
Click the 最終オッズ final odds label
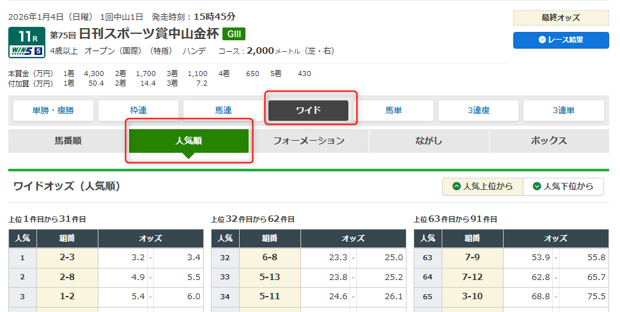click(x=561, y=18)
